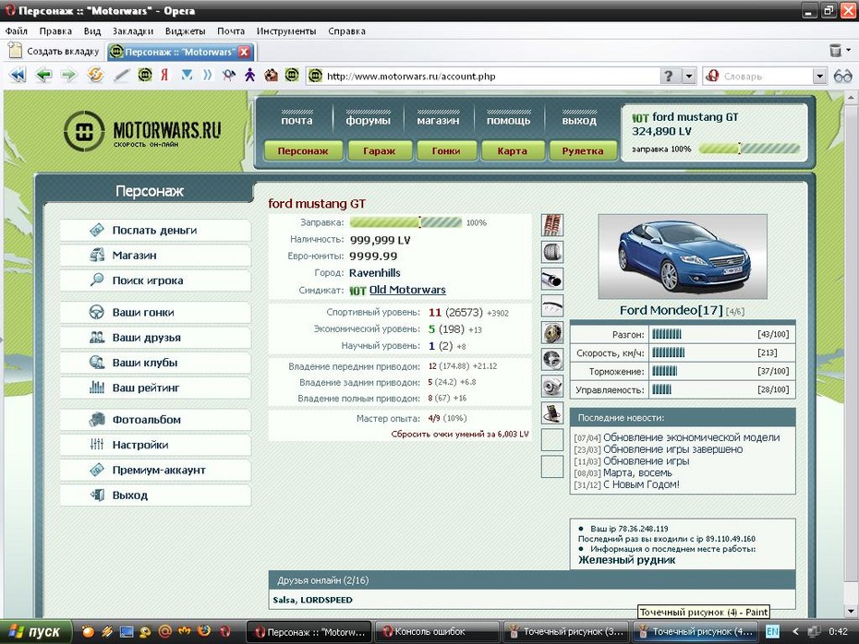Image resolution: width=859 pixels, height=644 pixels.
Task: Click the Yandex red letter toolbar icon
Action: point(164,75)
